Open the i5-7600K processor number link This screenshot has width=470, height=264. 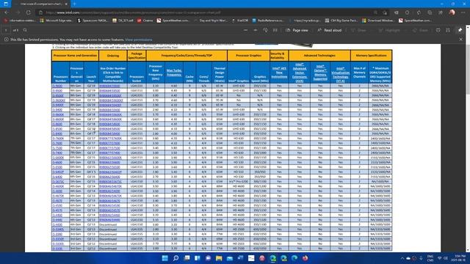coord(58,139)
